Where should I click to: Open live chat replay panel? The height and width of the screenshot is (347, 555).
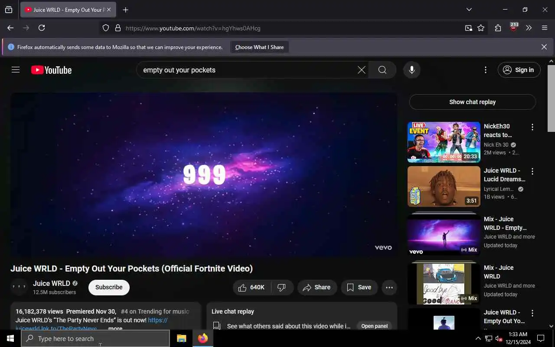pos(374,326)
